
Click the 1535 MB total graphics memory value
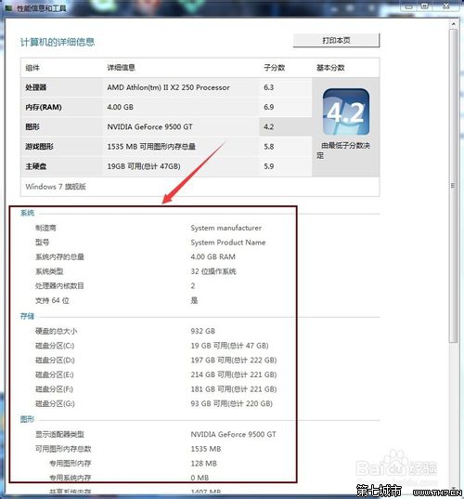pyautogui.click(x=206, y=449)
